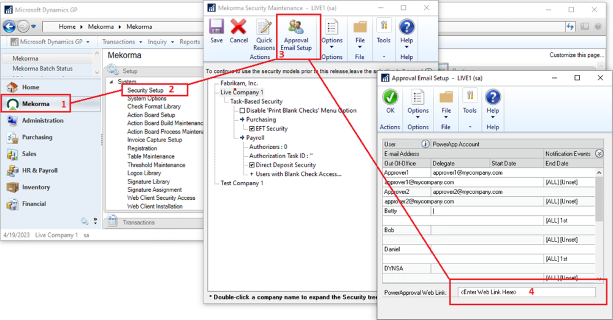The image size is (613, 320).
Task: Open Web Client Installation link
Action: coord(154,207)
